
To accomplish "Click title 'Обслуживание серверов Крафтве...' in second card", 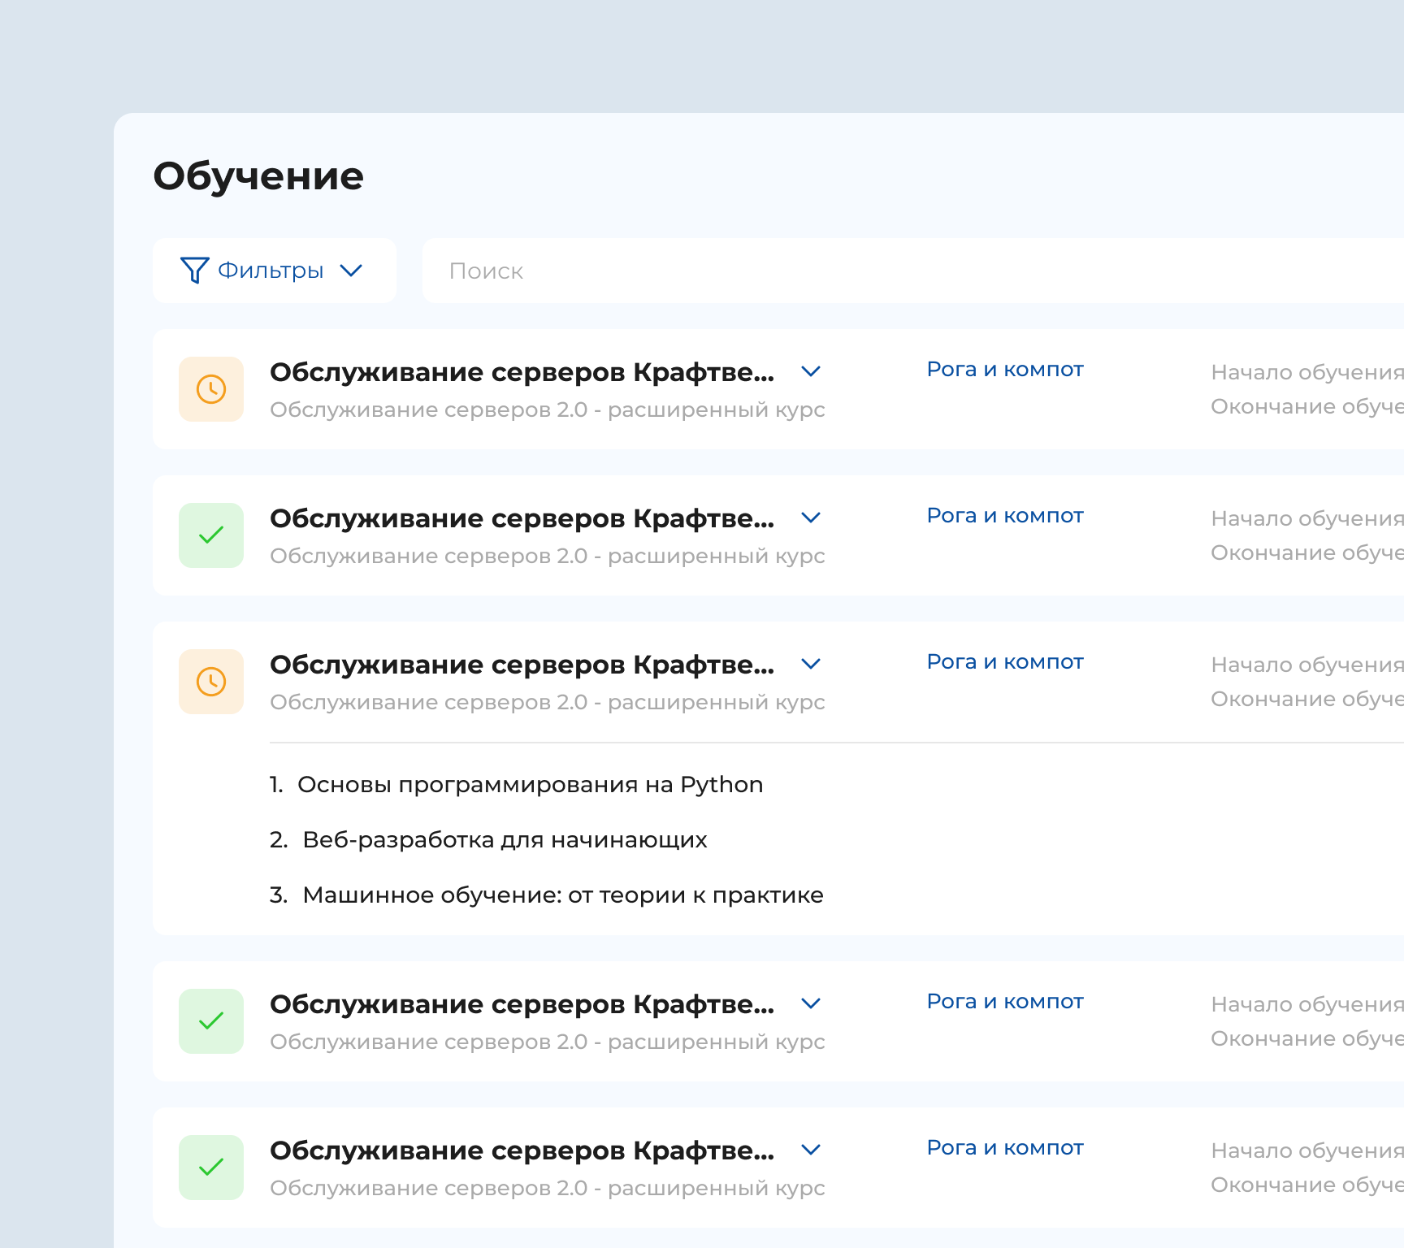I will 522,518.
